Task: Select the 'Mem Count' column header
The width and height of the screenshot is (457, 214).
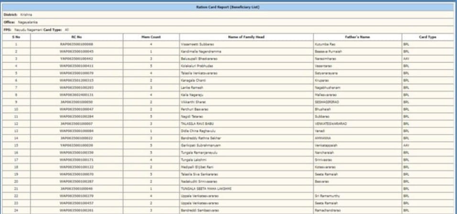Action: tap(151, 37)
